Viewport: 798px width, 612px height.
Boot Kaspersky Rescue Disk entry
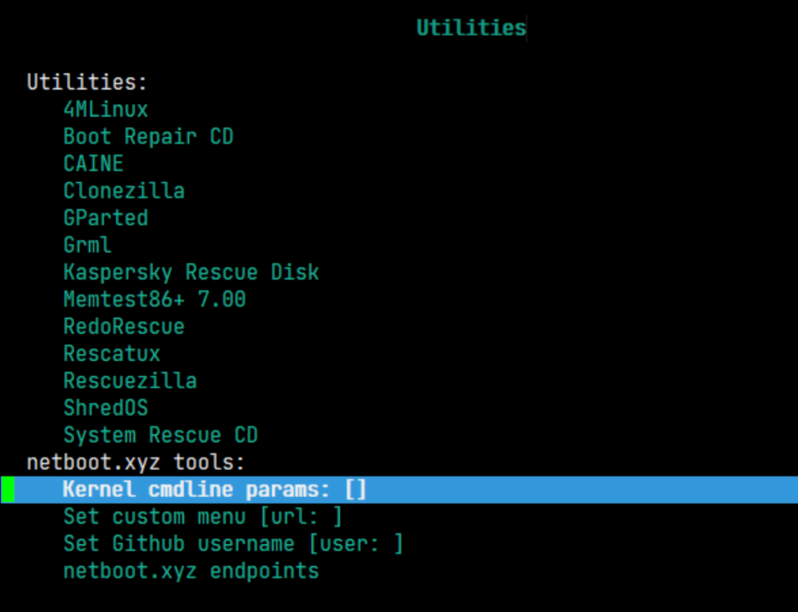[191, 272]
